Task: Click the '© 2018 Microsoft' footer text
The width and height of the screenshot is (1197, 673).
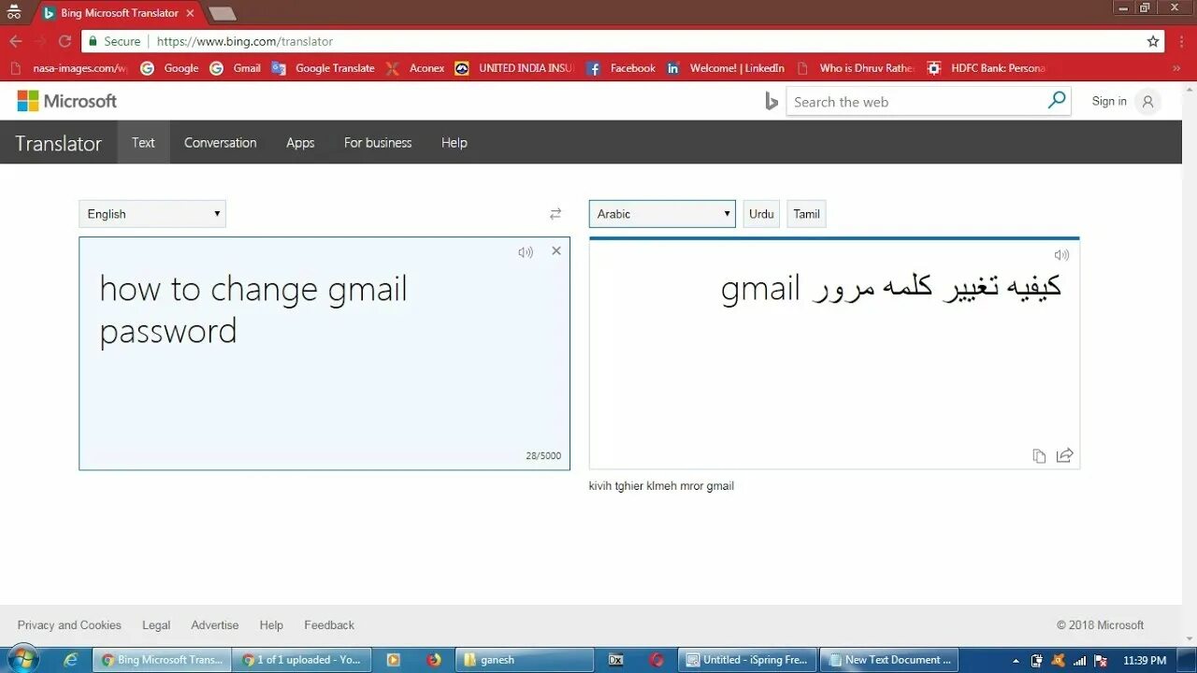Action: [x=1100, y=625]
